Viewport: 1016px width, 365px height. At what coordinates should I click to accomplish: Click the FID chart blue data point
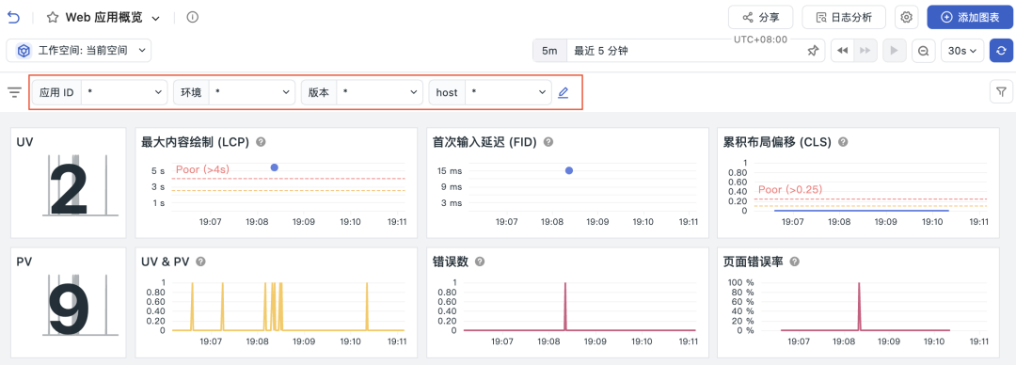[569, 170]
